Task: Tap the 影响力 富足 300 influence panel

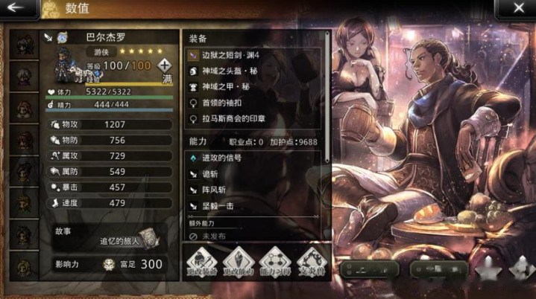Action: tap(110, 264)
